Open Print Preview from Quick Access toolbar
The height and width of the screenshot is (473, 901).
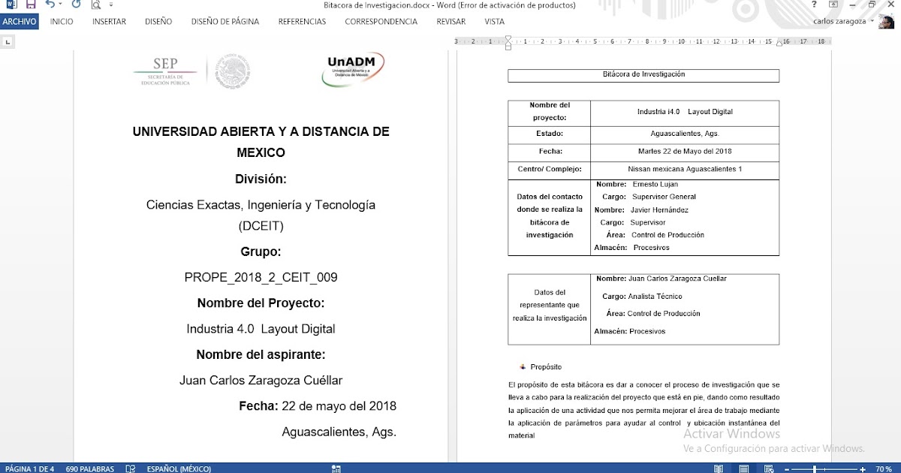96,5
